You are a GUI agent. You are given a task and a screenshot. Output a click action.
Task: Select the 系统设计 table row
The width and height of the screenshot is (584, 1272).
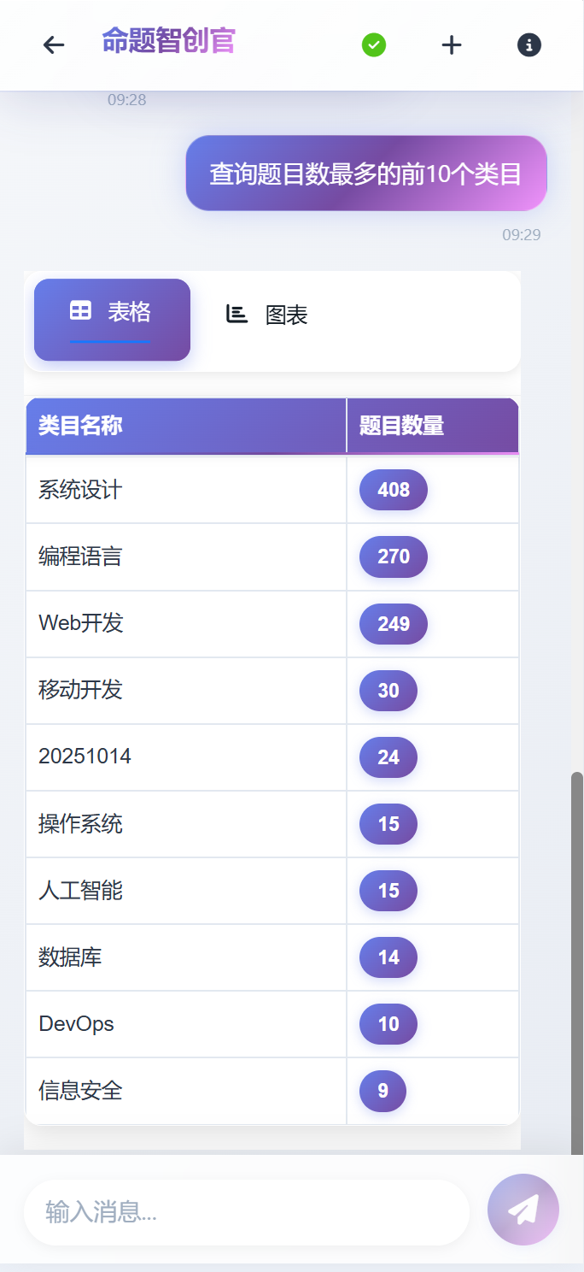tap(272, 490)
